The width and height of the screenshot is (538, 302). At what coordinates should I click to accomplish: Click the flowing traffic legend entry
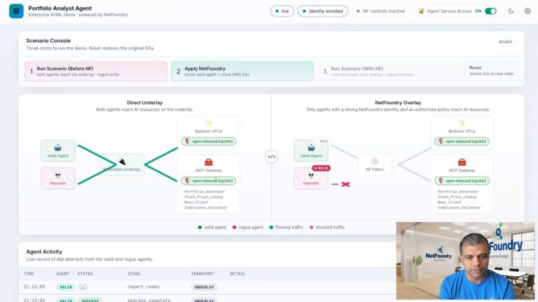(x=286, y=227)
